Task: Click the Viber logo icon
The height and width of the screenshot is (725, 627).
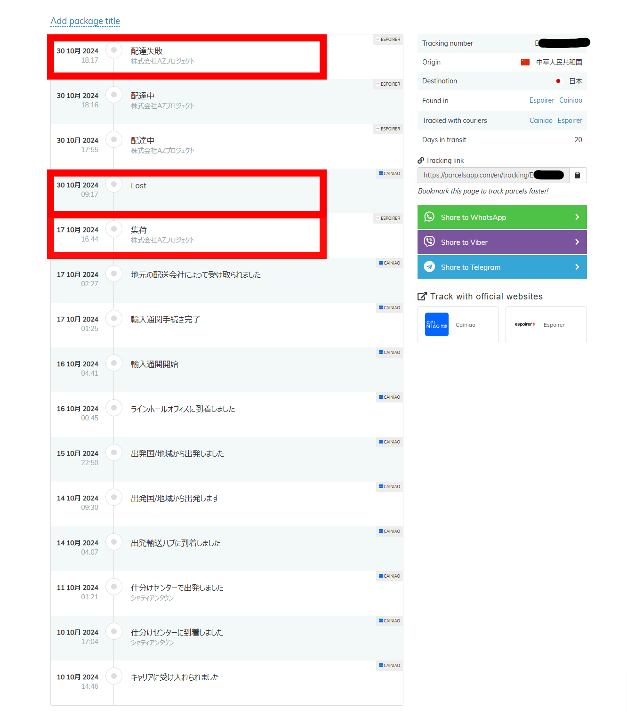Action: coord(429,242)
